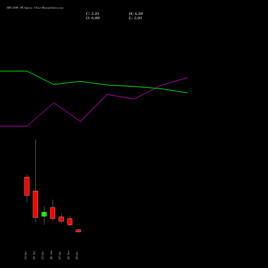268x268 pixels.
Task: Click the low value L: 5.05
Action: click(136, 18)
